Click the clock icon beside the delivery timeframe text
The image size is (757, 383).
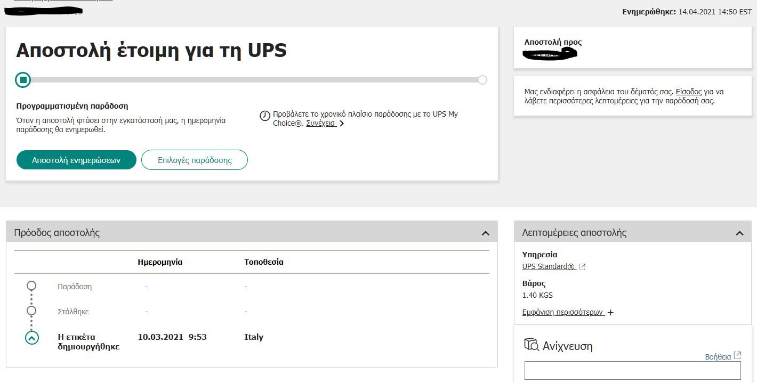(265, 116)
